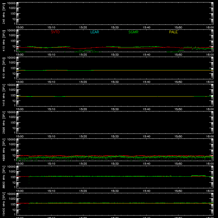Select the 8800 MHz [SFU] axis label
This screenshot has height=218, width=218.
click(4, 177)
